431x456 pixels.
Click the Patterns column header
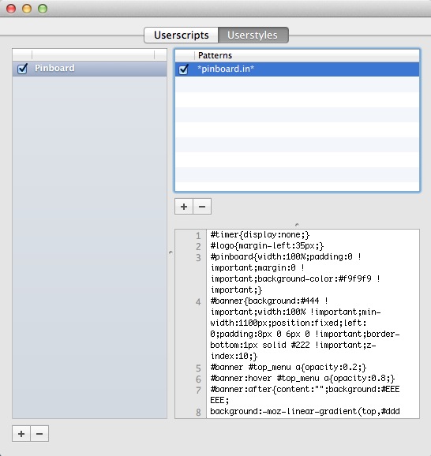(307, 55)
